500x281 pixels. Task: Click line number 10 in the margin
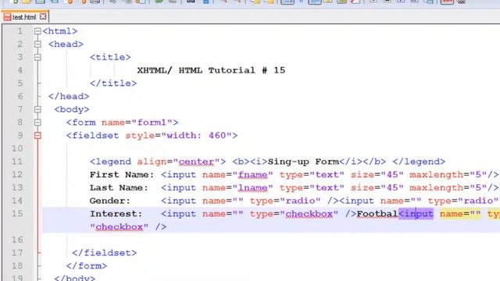(x=17, y=148)
